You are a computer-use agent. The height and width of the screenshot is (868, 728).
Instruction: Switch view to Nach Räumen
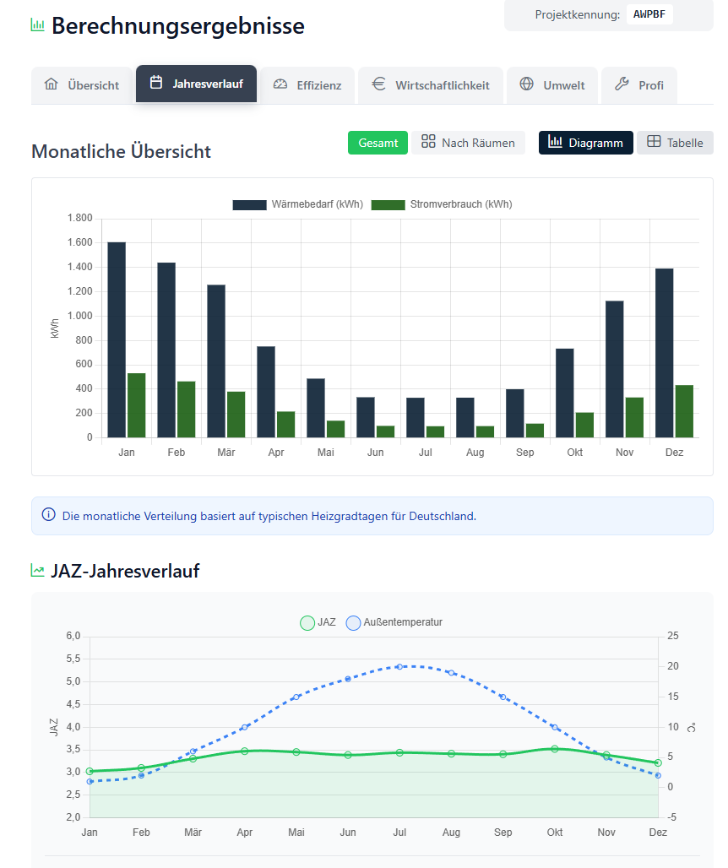(x=468, y=143)
